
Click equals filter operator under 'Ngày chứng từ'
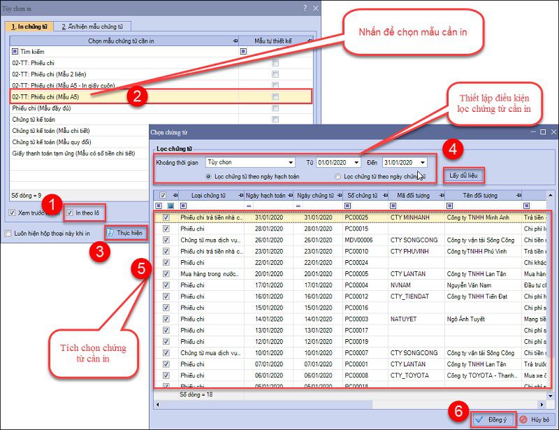click(298, 206)
